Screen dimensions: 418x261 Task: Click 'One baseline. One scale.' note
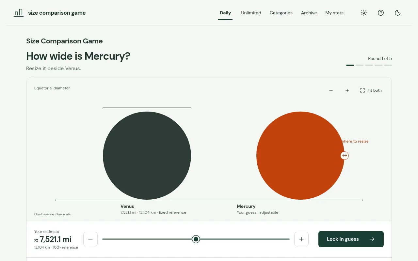(x=53, y=214)
